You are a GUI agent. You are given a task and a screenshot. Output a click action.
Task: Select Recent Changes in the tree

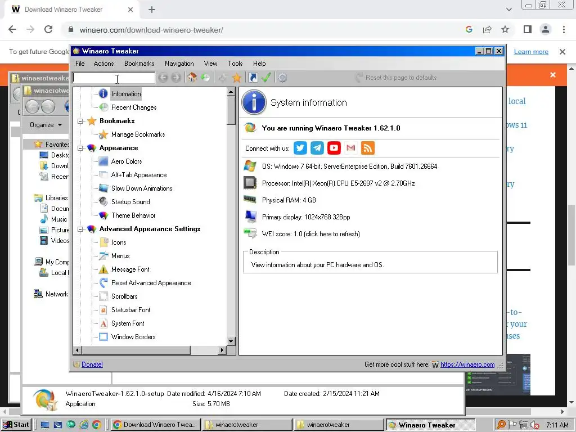click(x=134, y=107)
